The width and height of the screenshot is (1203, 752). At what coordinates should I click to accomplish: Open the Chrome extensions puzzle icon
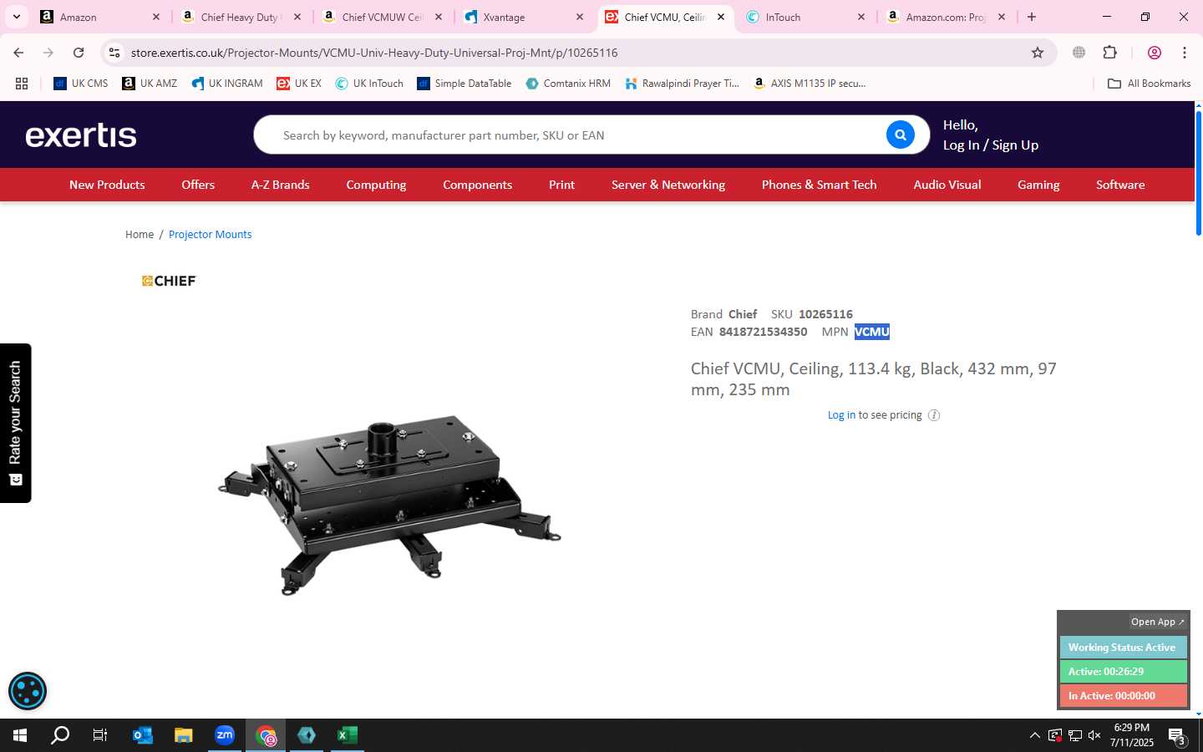pos(1110,53)
